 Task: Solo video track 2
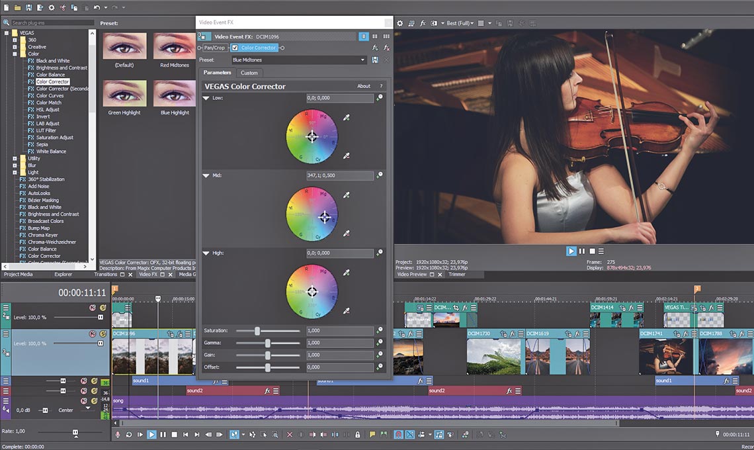pyautogui.click(x=103, y=308)
